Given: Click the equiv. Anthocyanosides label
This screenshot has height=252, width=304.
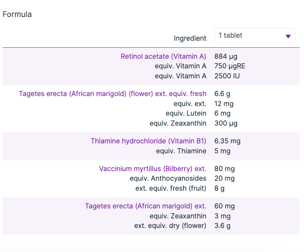Looking at the screenshot, I should click(168, 178).
